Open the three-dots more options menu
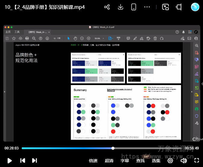The image size is (203, 167). [x=147, y=7]
